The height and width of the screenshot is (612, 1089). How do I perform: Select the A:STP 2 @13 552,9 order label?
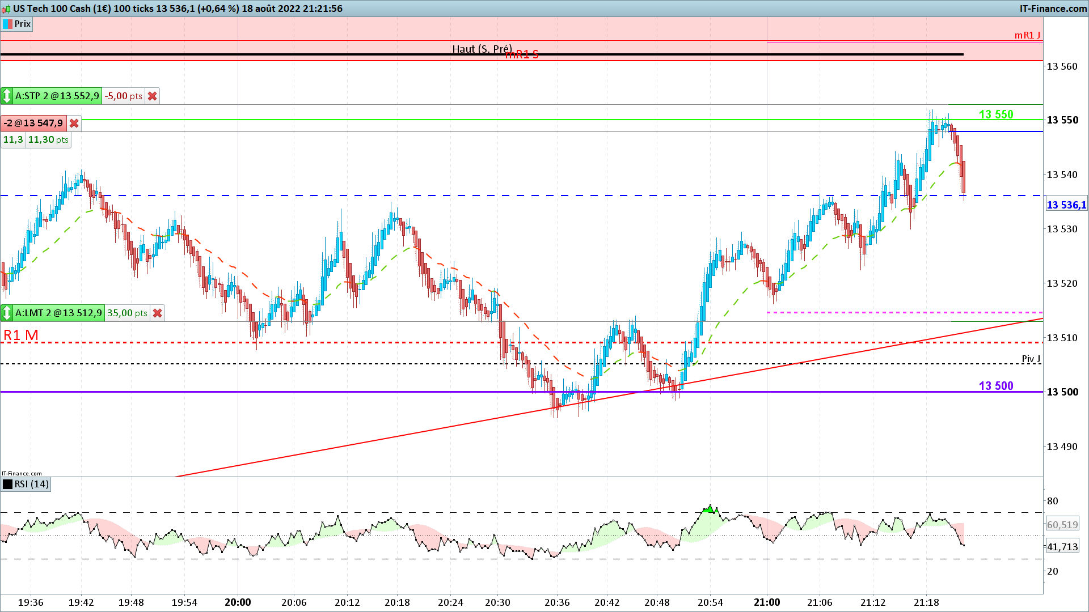[x=57, y=96]
